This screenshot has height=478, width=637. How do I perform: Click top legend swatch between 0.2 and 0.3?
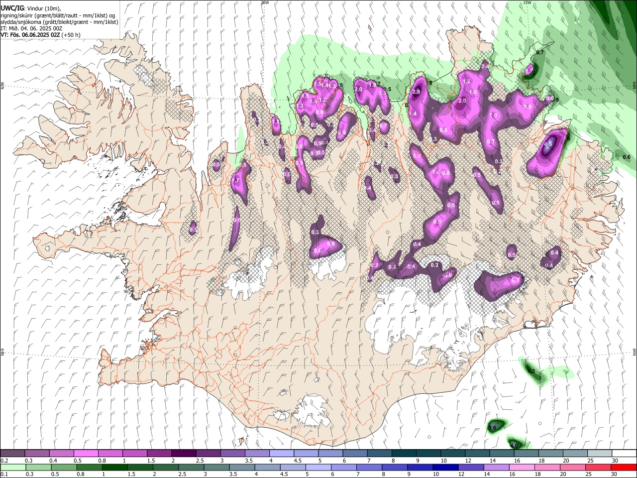point(13,454)
